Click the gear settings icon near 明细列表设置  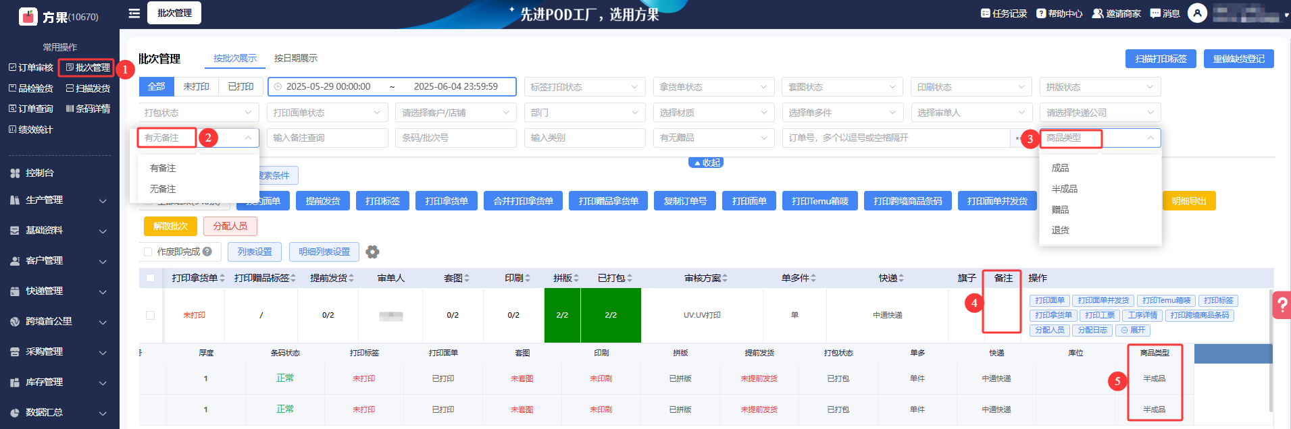tap(372, 252)
